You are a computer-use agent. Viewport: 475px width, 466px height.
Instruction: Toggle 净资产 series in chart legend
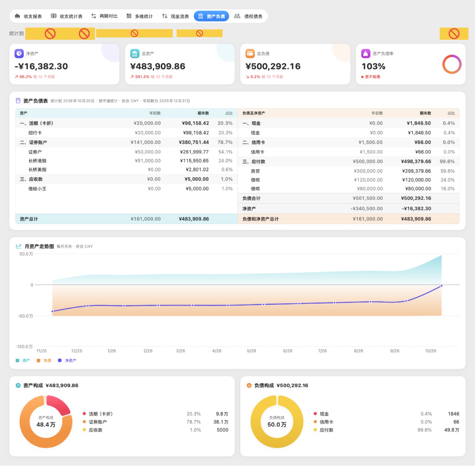click(x=67, y=360)
